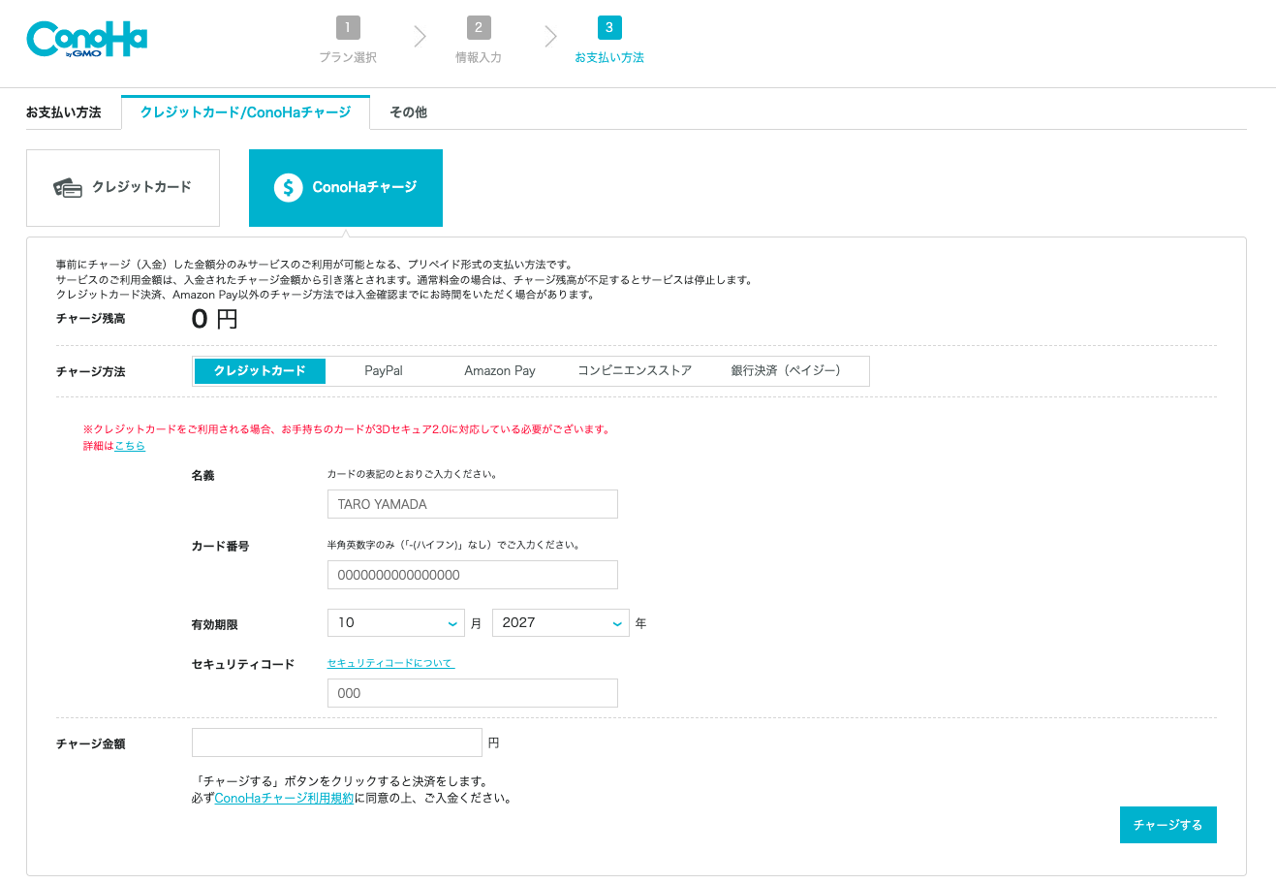
Task: Click step 3 number badge
Action: coord(608,27)
